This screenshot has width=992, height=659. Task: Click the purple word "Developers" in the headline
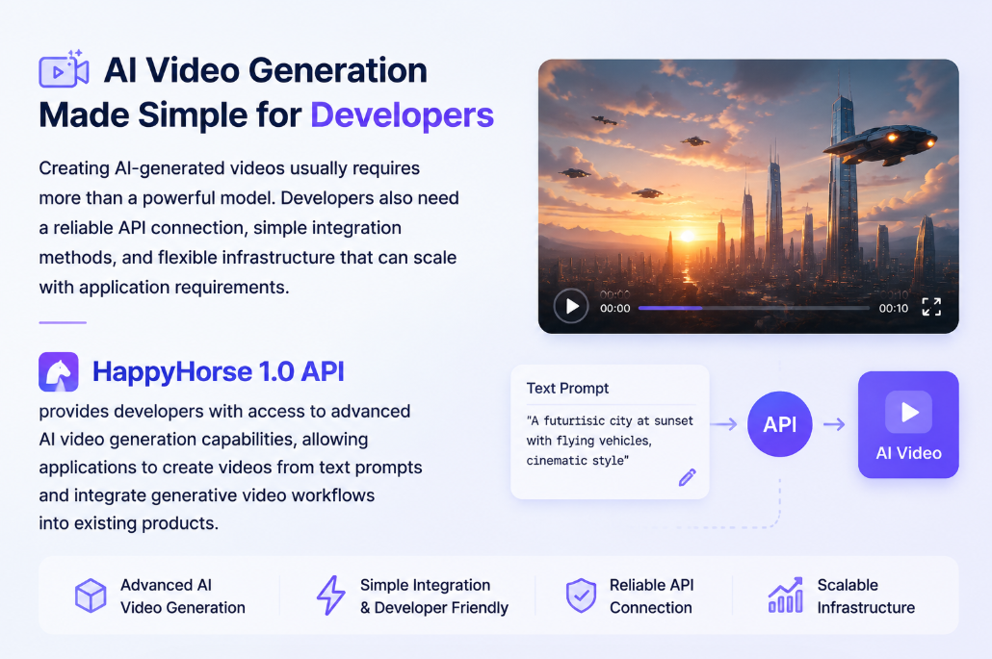tap(403, 115)
